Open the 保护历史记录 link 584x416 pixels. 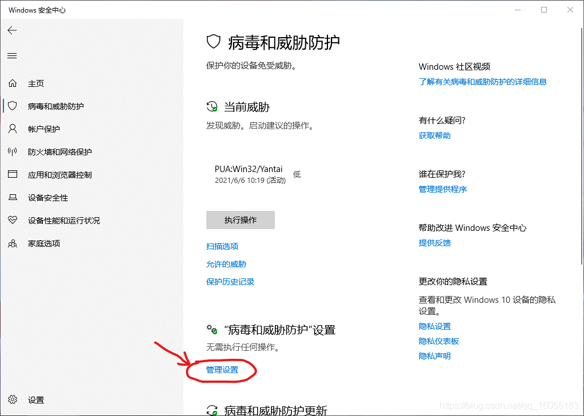pos(230,282)
